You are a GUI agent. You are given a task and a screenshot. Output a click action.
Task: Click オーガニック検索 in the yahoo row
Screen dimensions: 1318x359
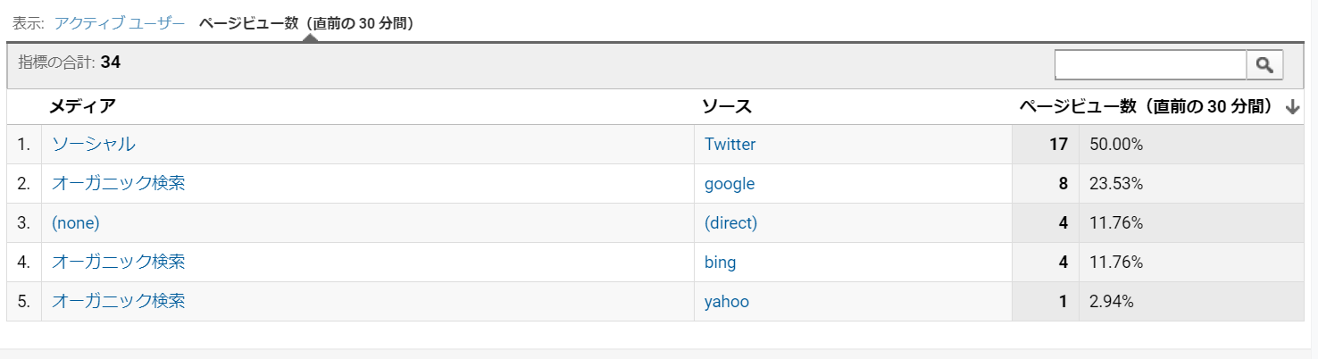tap(119, 301)
